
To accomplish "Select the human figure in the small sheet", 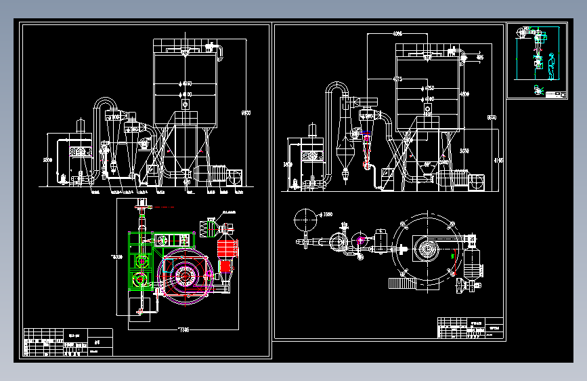I will coord(551,66).
